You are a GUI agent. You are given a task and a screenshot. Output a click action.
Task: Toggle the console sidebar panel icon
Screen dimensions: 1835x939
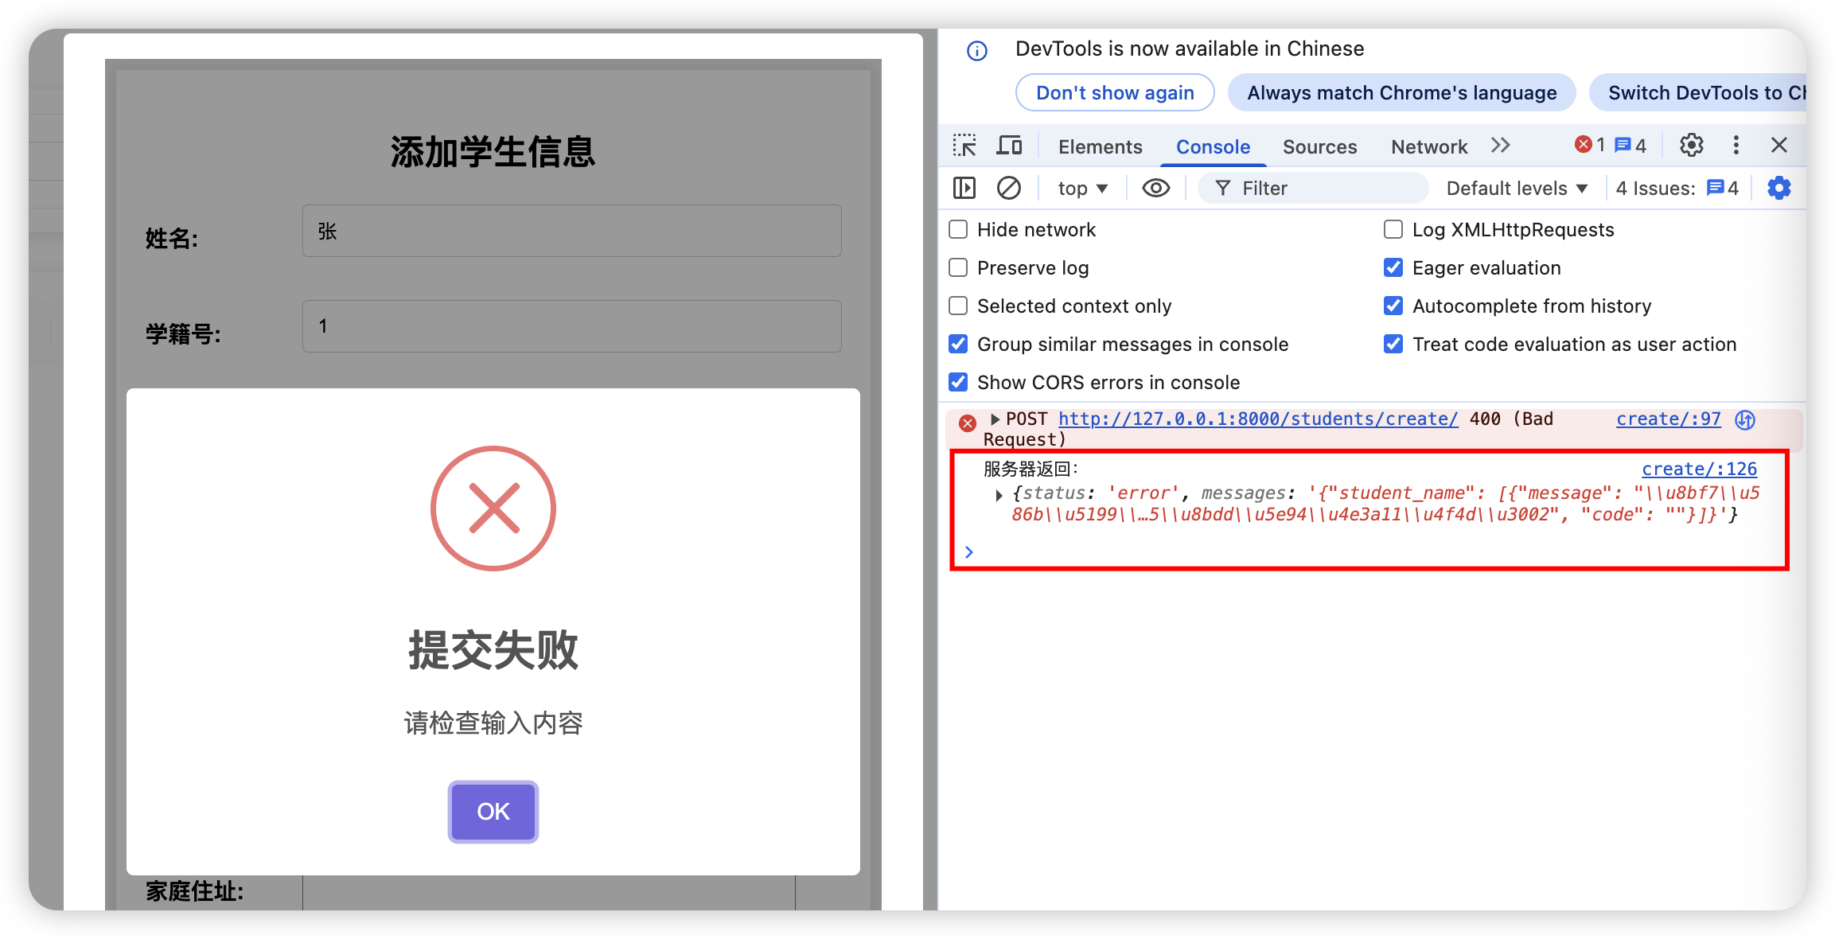(x=964, y=188)
